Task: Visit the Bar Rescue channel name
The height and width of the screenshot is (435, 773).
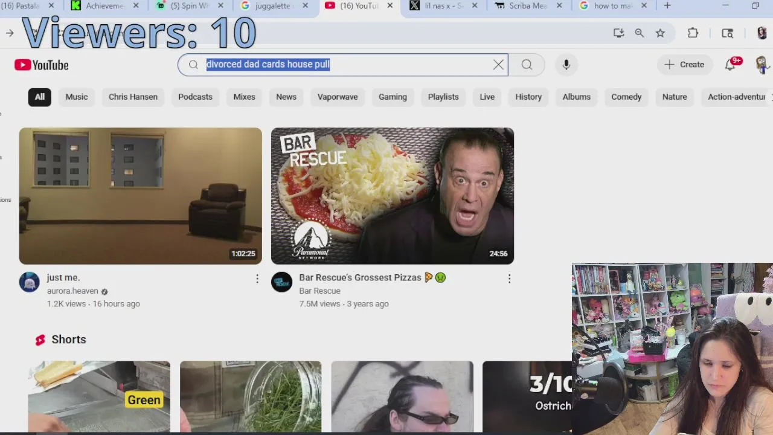Action: point(319,291)
